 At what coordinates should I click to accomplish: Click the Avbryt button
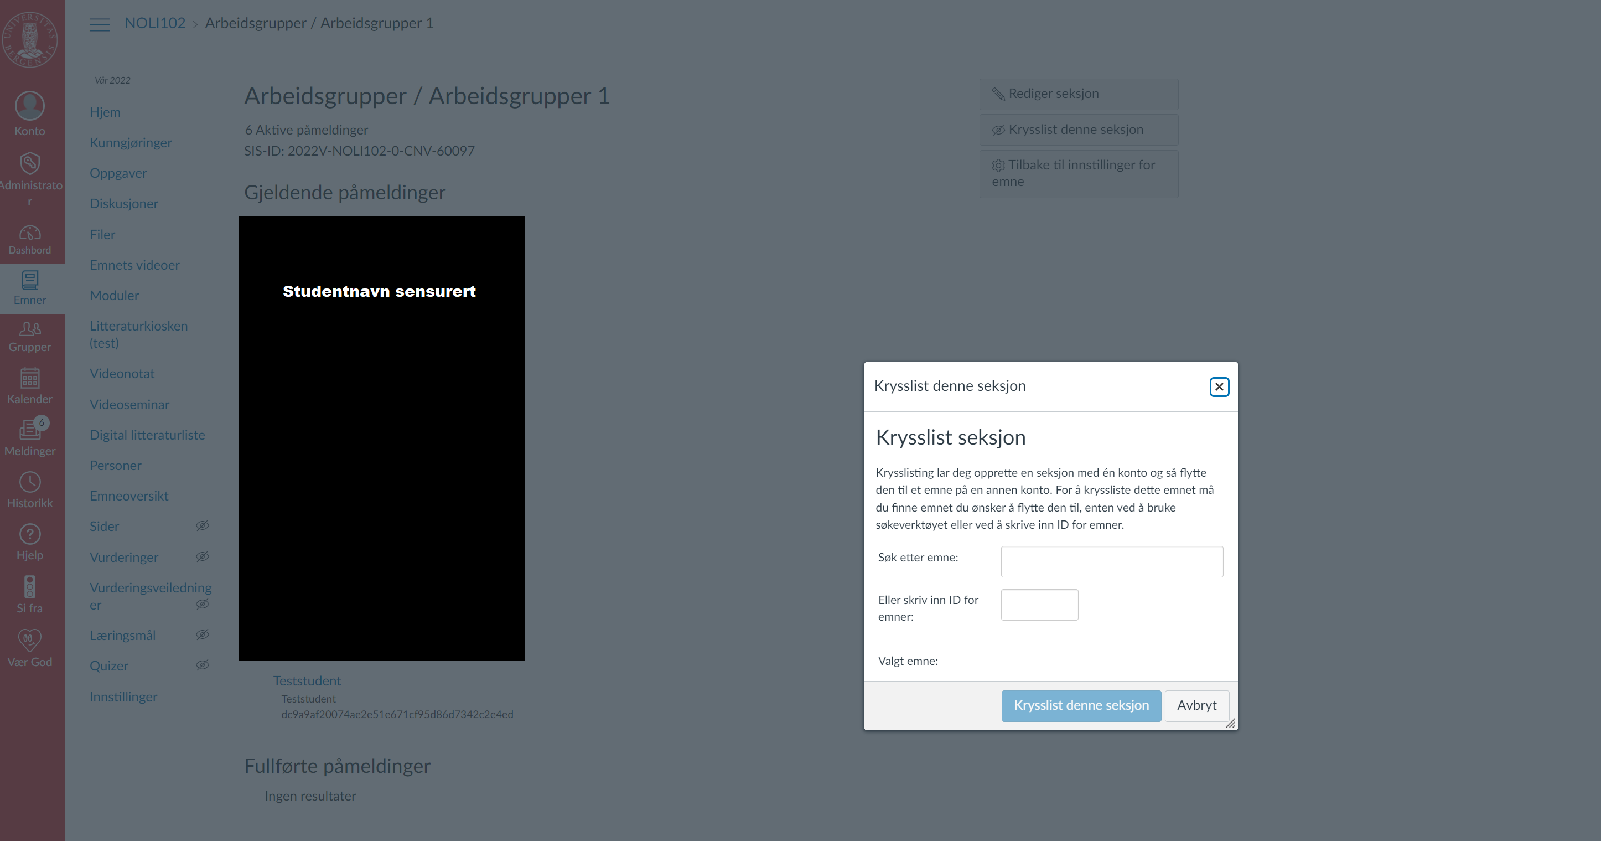point(1196,705)
